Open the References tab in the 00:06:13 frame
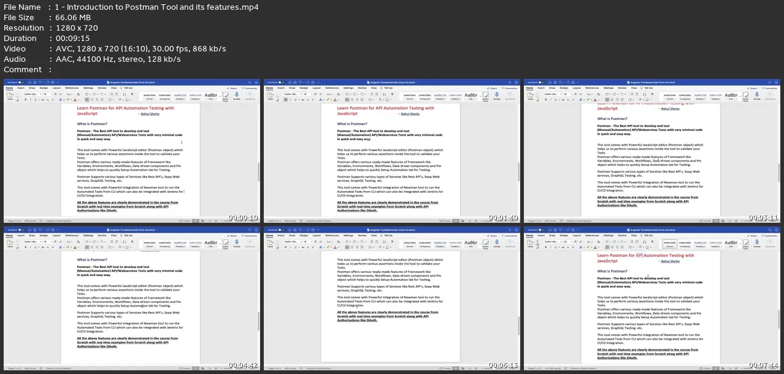 pyautogui.click(x=332, y=236)
